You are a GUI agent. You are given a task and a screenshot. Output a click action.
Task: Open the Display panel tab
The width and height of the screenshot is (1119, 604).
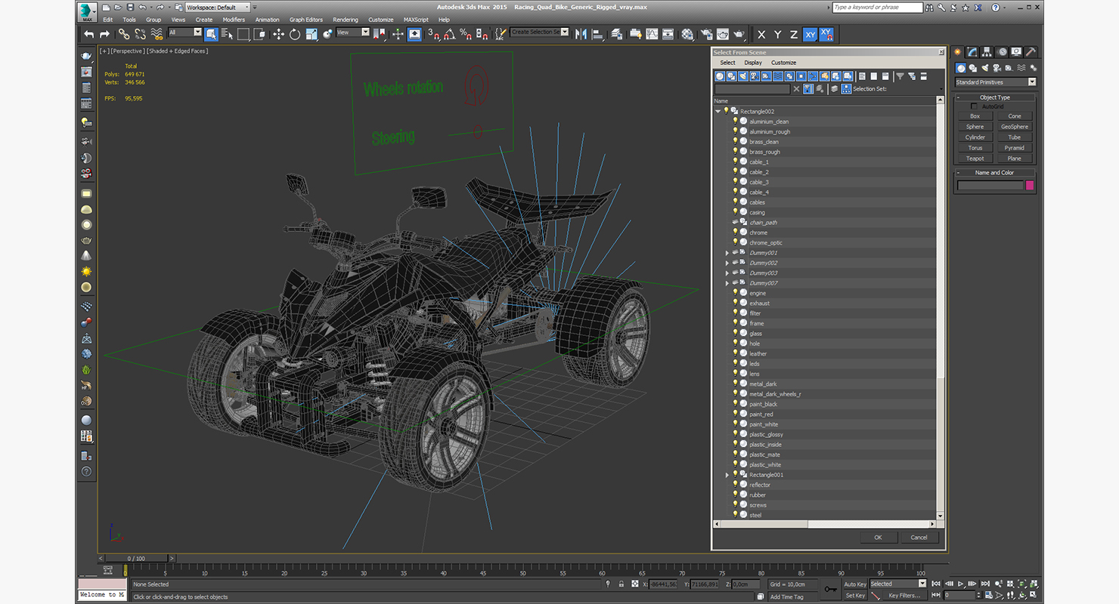[x=1016, y=52]
